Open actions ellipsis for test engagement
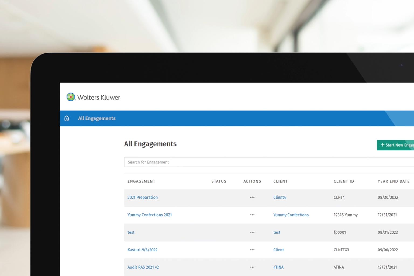This screenshot has width=414, height=276. tap(252, 232)
